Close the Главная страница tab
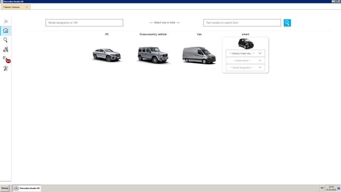Image resolution: width=341 pixels, height=192 pixels. coord(27,7)
